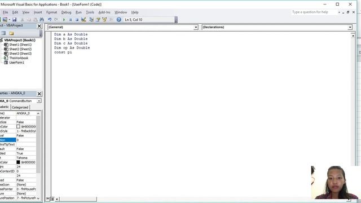
Task: Open the Properties Window icon
Action: (x=98, y=20)
